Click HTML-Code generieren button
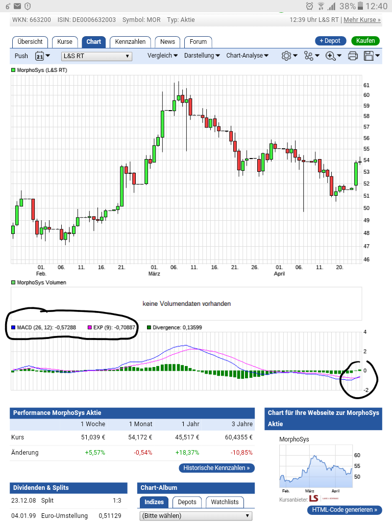392x522 pixels. point(345,510)
